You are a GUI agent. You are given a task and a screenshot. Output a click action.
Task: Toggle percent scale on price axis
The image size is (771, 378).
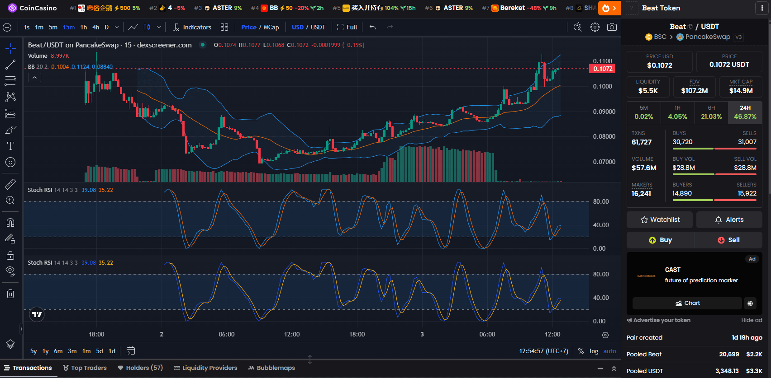581,351
